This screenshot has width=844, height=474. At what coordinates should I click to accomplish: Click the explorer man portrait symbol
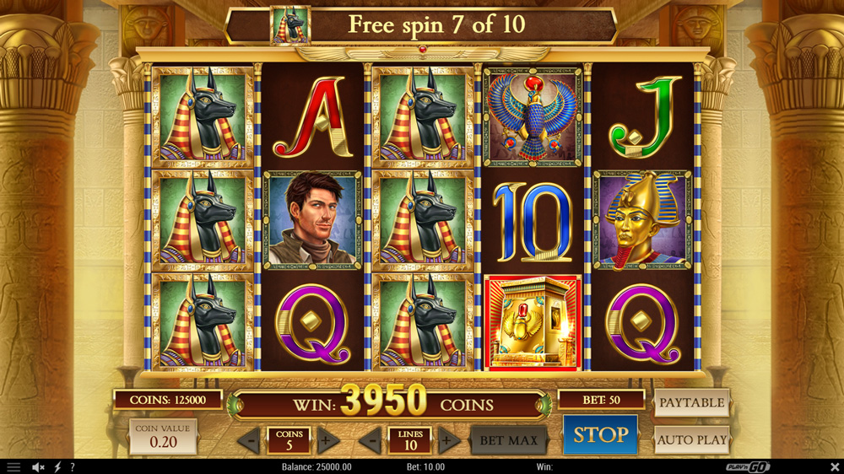click(313, 220)
